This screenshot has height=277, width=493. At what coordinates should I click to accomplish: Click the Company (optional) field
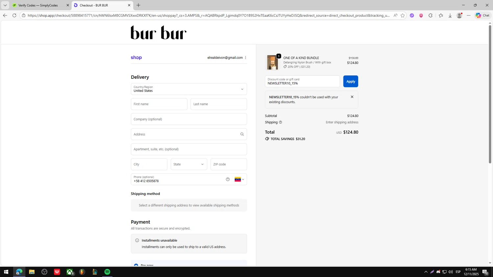[x=189, y=119]
